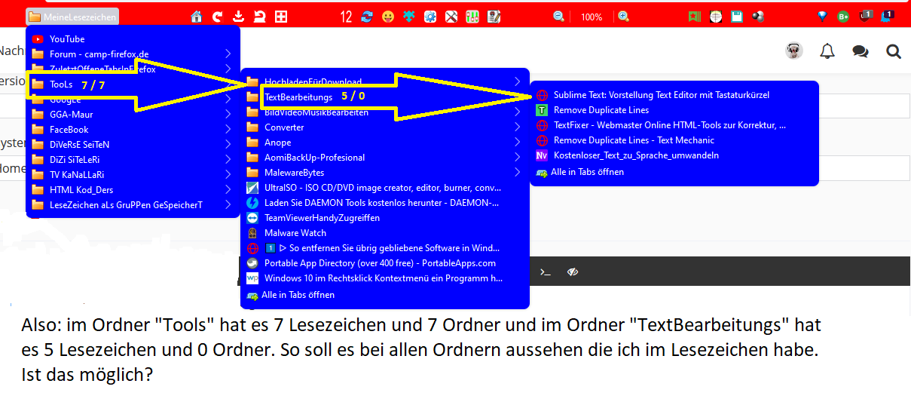Click the round globe-lines icon
The width and height of the screenshot is (911, 405).
716,17
